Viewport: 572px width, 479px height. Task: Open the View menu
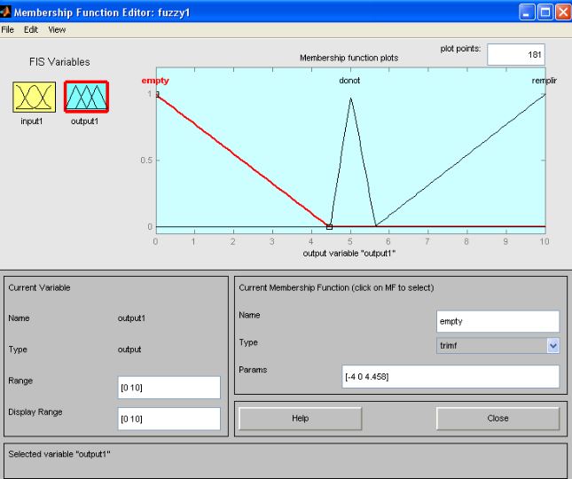[x=57, y=29]
